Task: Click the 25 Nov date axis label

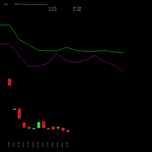Action: click(x=33, y=145)
